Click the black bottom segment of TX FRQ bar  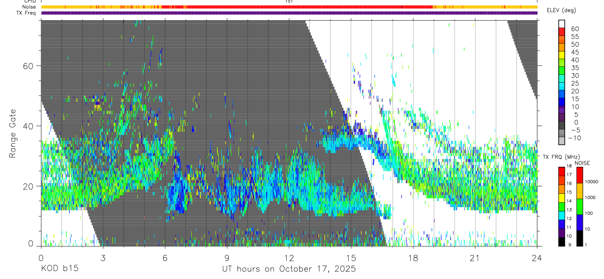[x=562, y=242]
